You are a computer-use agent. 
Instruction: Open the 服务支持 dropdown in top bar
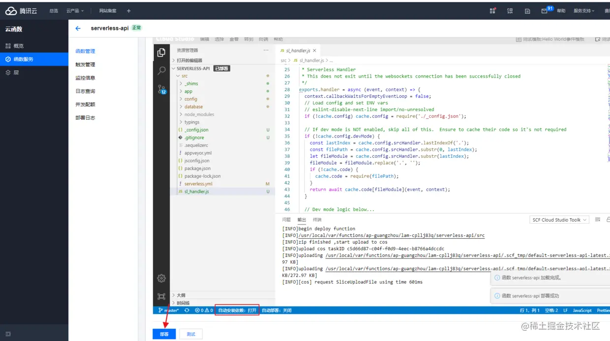click(x=584, y=11)
